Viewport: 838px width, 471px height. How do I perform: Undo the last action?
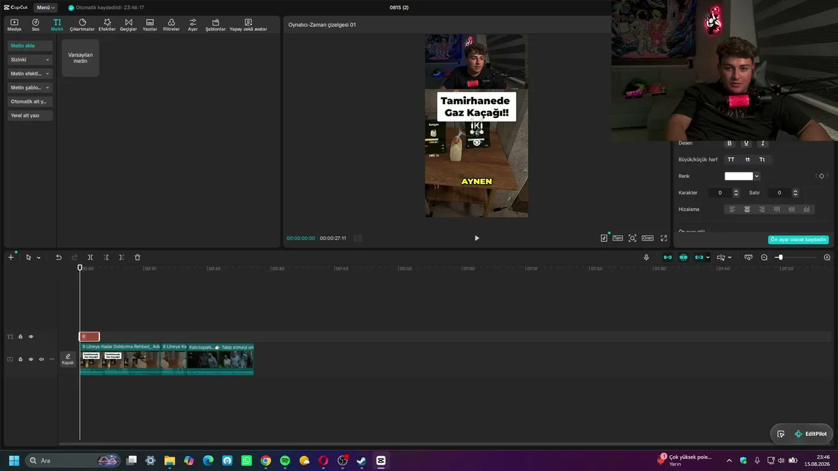pos(58,257)
